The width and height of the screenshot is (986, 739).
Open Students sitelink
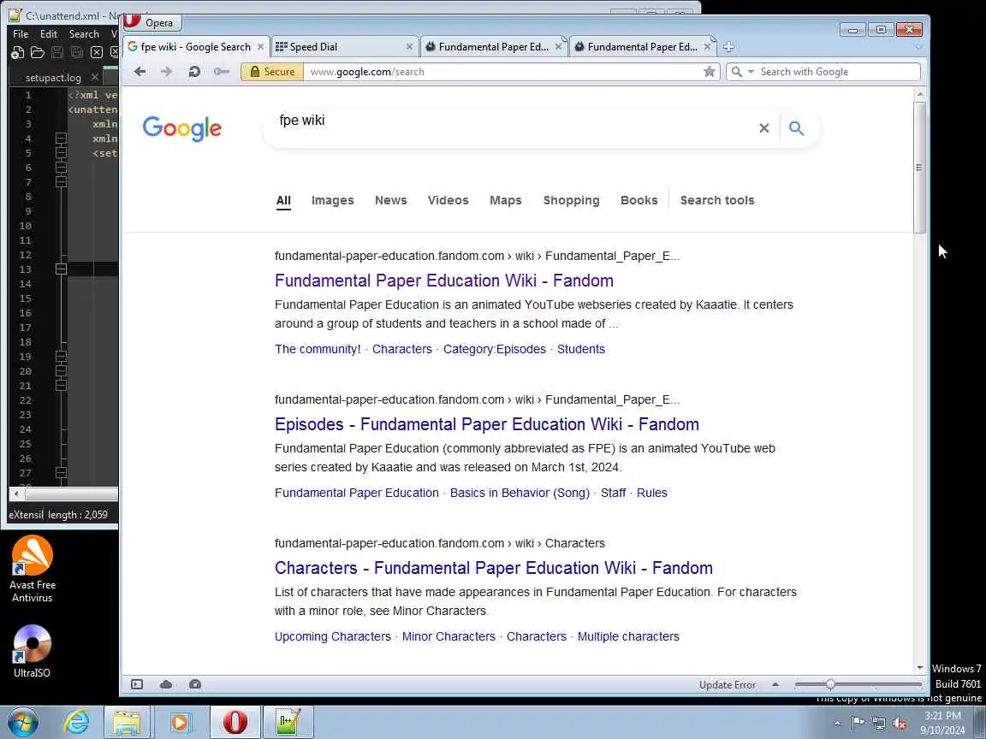tap(580, 349)
